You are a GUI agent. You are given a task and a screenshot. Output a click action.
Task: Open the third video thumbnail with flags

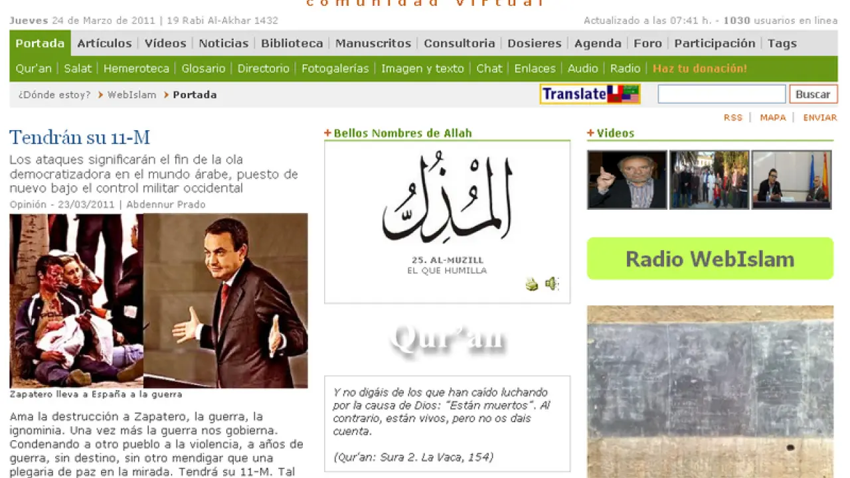(792, 179)
